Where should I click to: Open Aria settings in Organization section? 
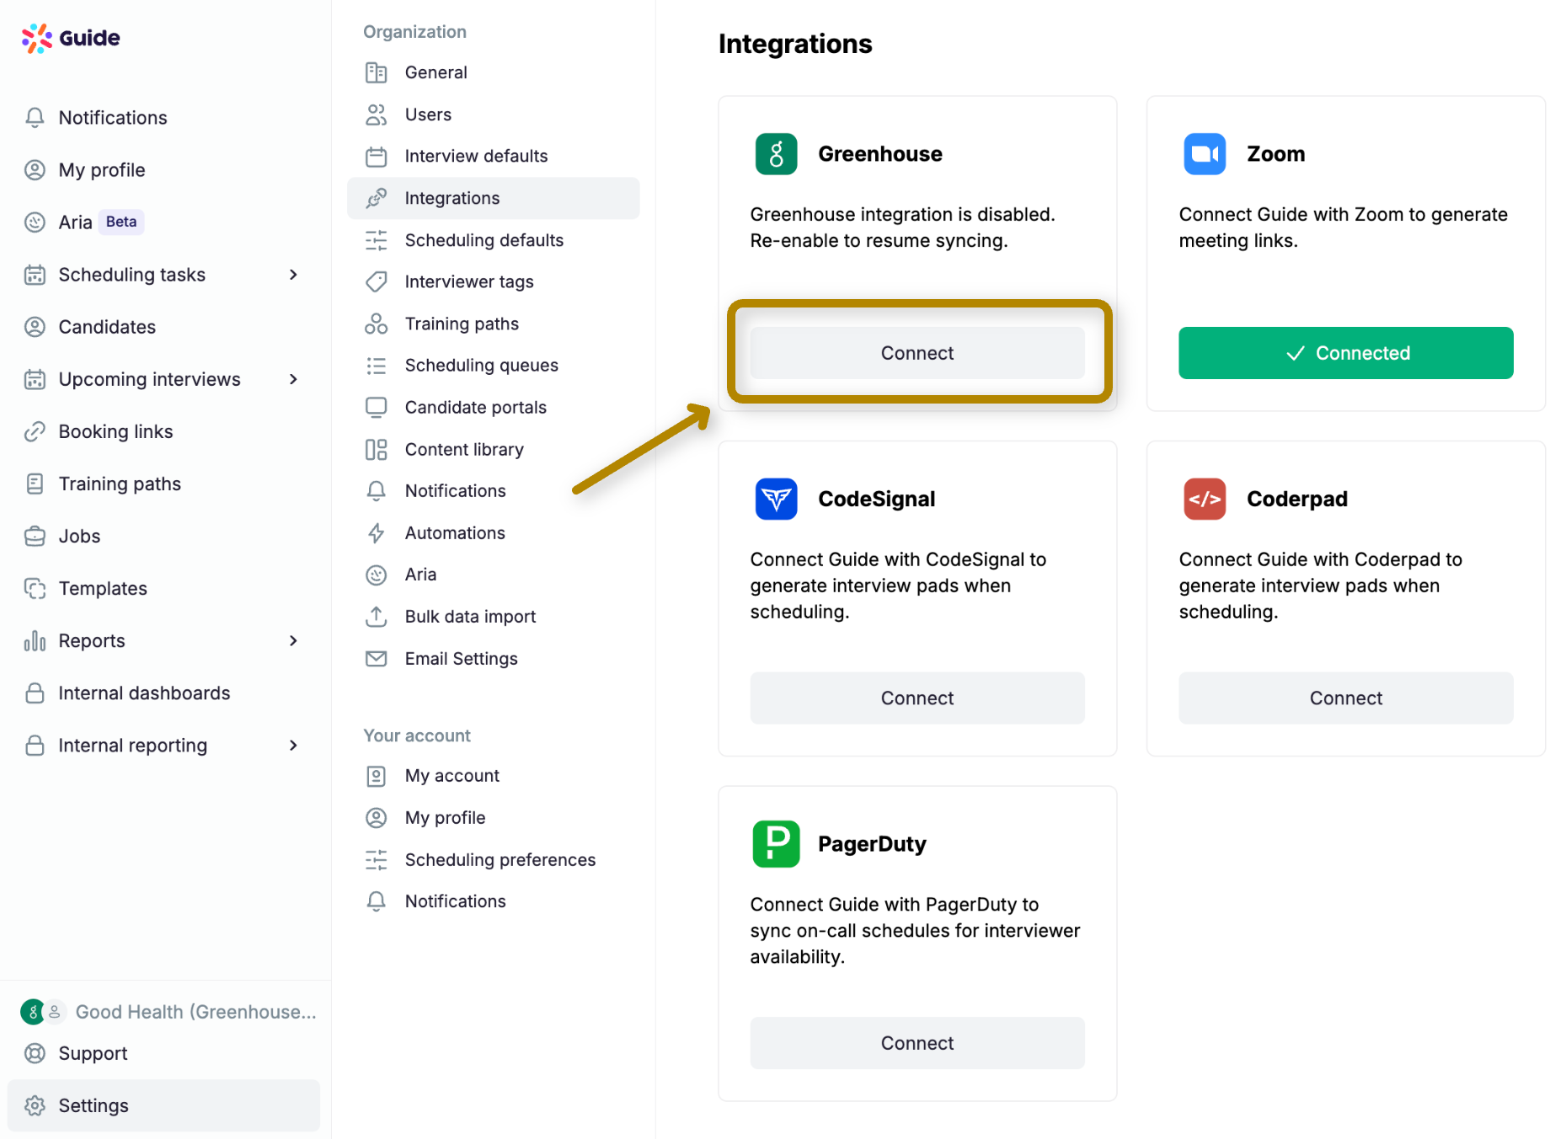tap(493, 575)
